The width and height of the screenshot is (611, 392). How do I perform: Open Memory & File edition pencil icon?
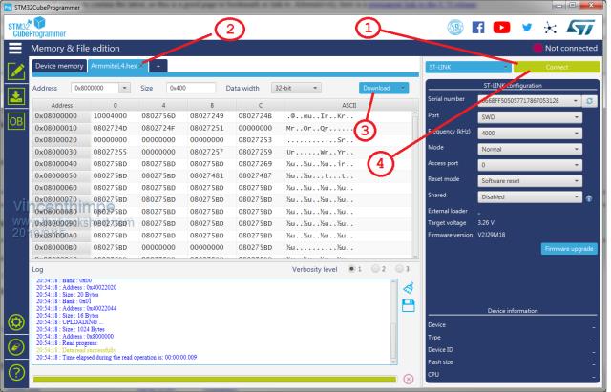(14, 72)
